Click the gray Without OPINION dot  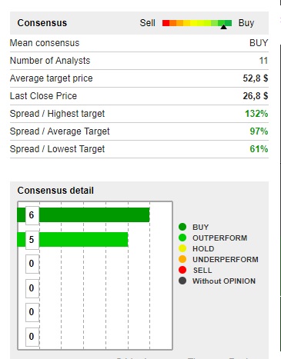click(x=182, y=281)
